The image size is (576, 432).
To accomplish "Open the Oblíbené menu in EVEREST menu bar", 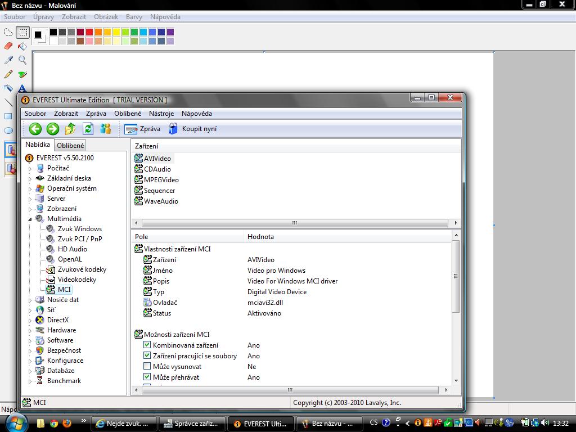I will pos(128,114).
